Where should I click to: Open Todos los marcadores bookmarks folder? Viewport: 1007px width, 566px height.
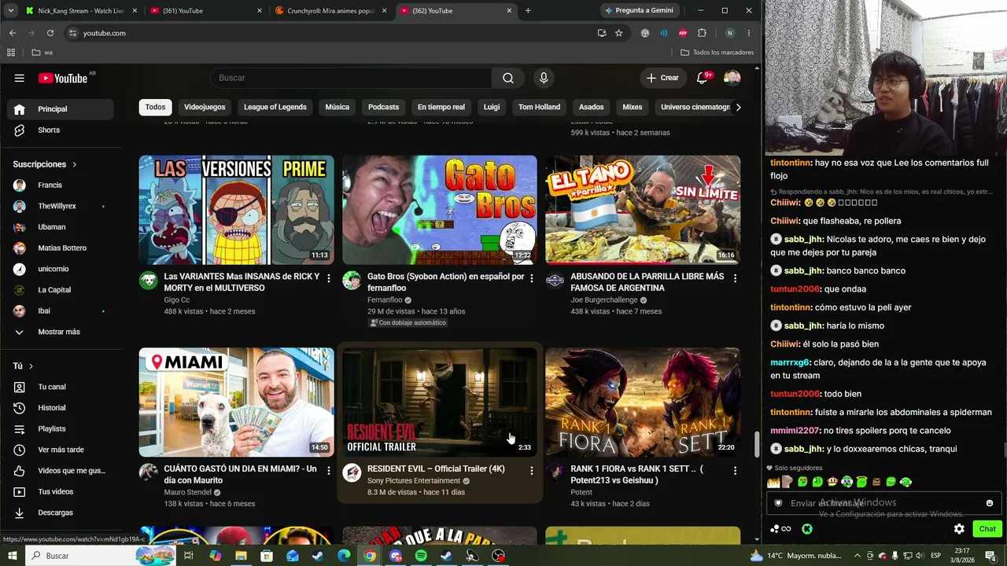point(717,53)
